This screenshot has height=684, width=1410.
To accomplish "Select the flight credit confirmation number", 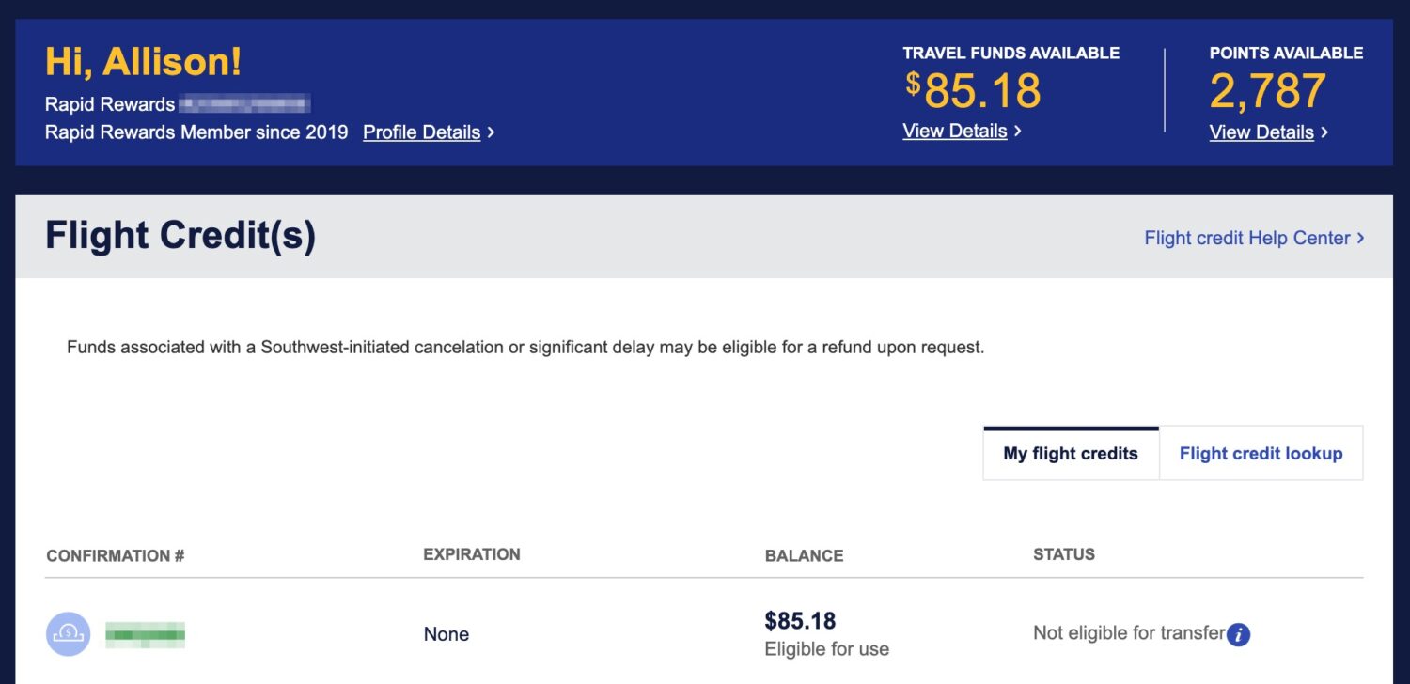I will (x=146, y=633).
